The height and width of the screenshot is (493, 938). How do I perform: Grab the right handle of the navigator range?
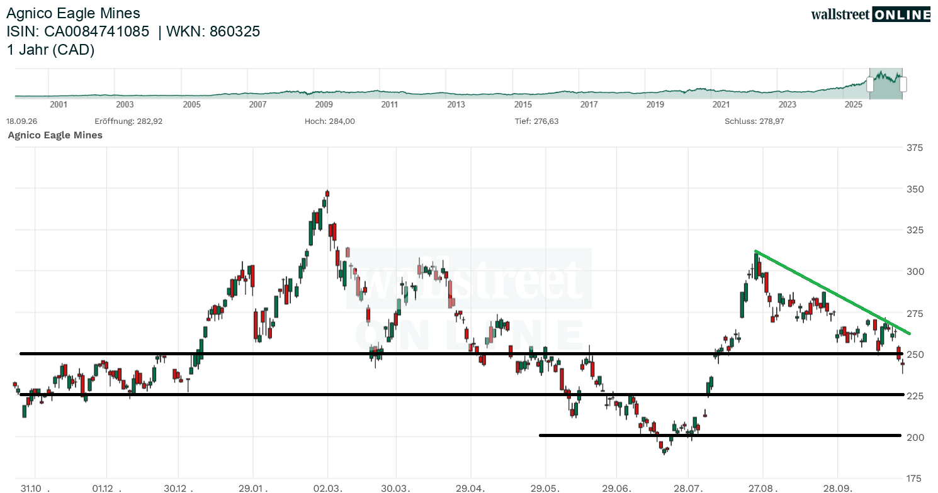click(x=903, y=84)
